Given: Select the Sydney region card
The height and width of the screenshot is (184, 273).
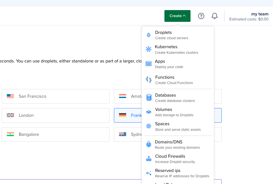Looking at the screenshot, I should coord(128,134).
